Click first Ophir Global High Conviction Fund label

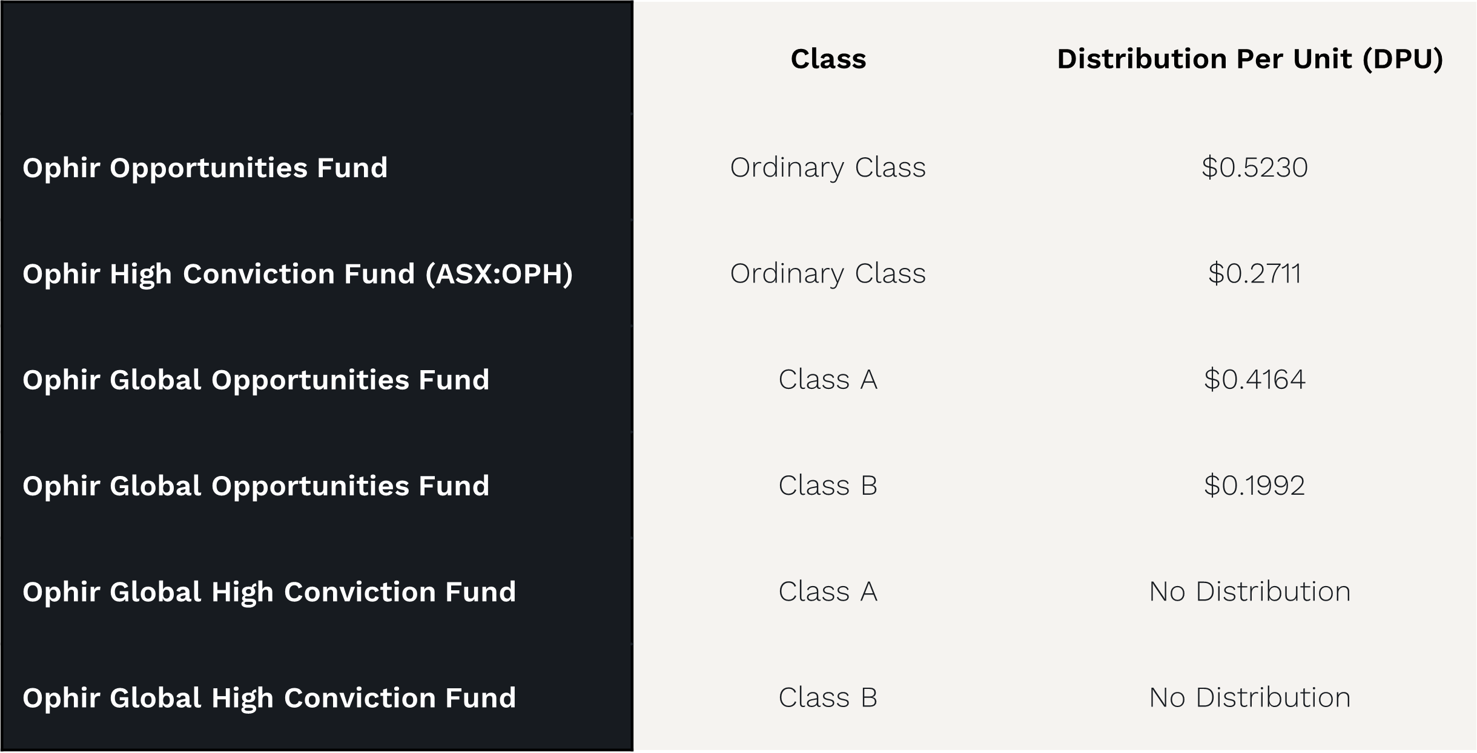[269, 593]
